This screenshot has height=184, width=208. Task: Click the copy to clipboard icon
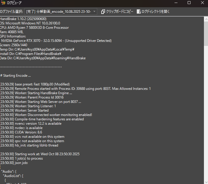[x=103, y=12]
